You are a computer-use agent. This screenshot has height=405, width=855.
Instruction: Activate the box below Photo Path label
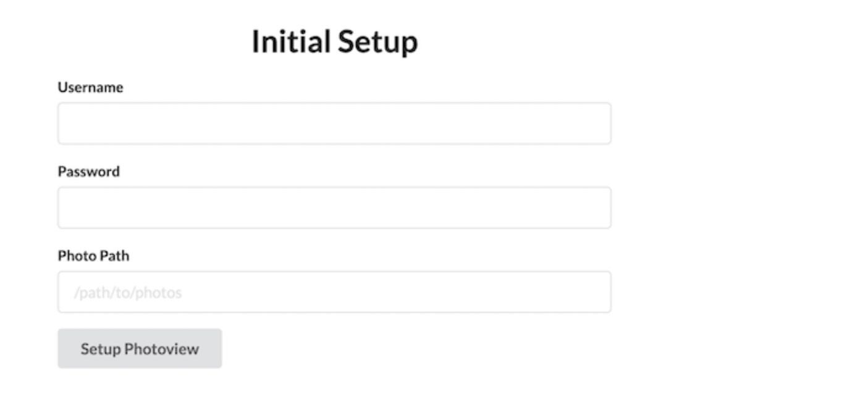[x=334, y=292]
